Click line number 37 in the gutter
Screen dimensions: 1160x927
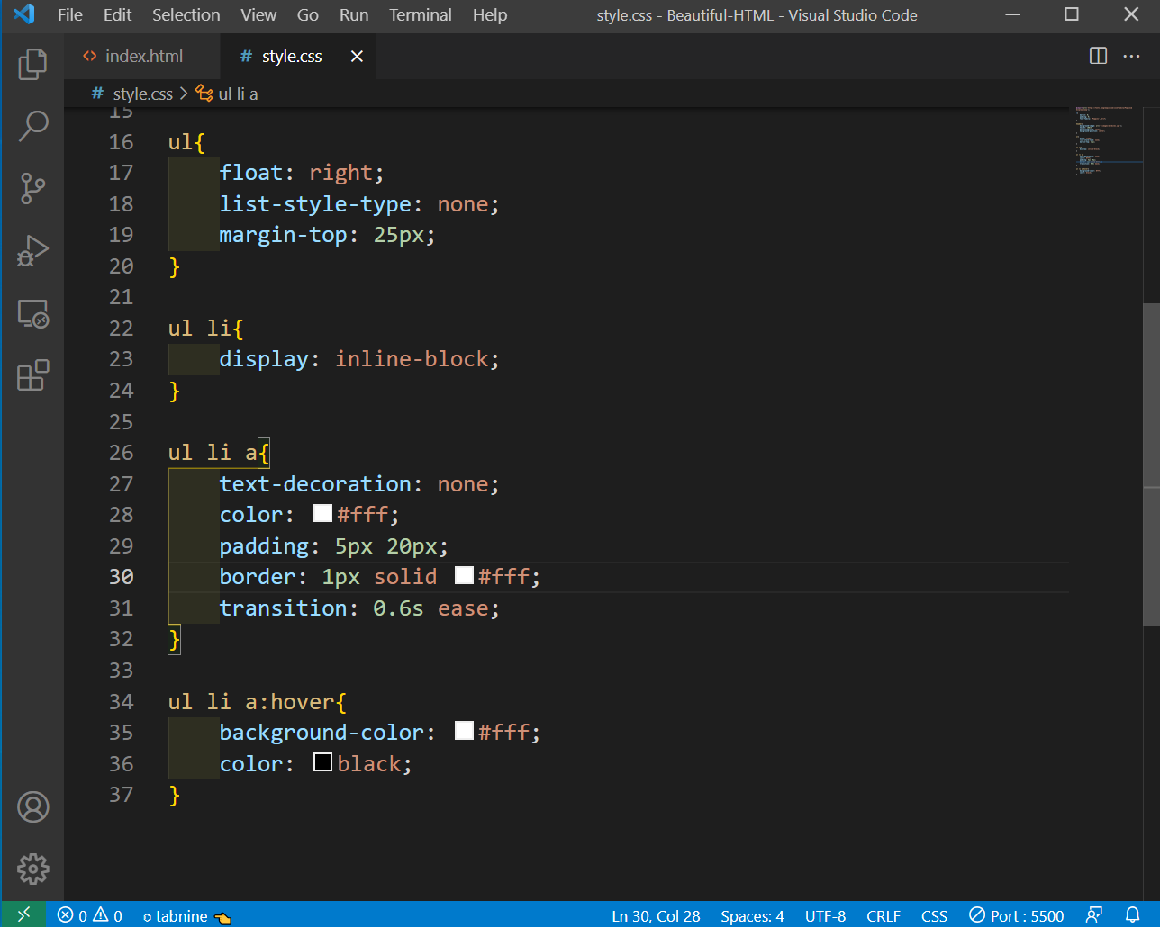click(121, 795)
